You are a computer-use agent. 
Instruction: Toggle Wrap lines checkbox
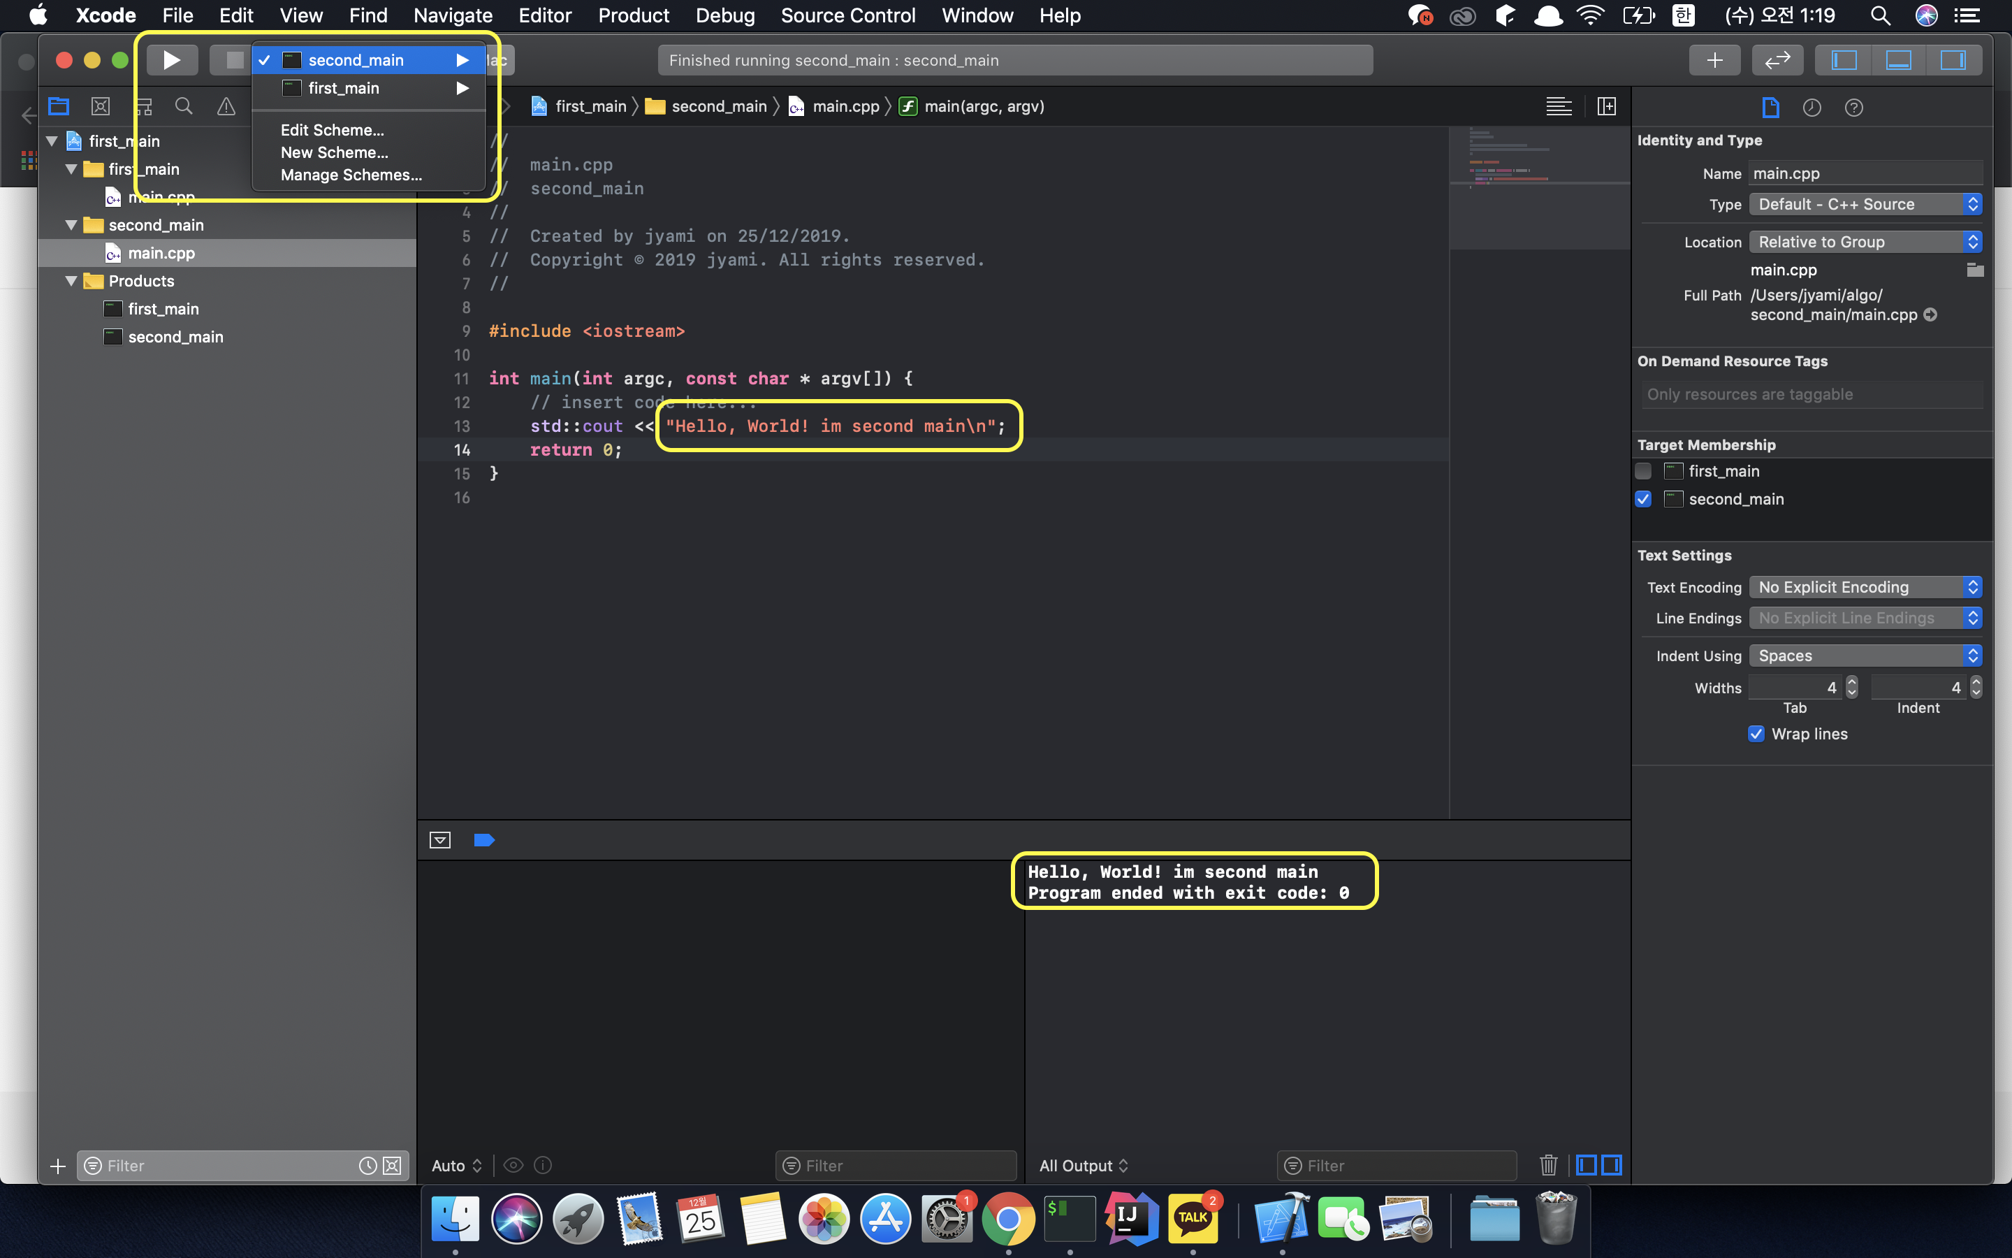pos(1756,734)
